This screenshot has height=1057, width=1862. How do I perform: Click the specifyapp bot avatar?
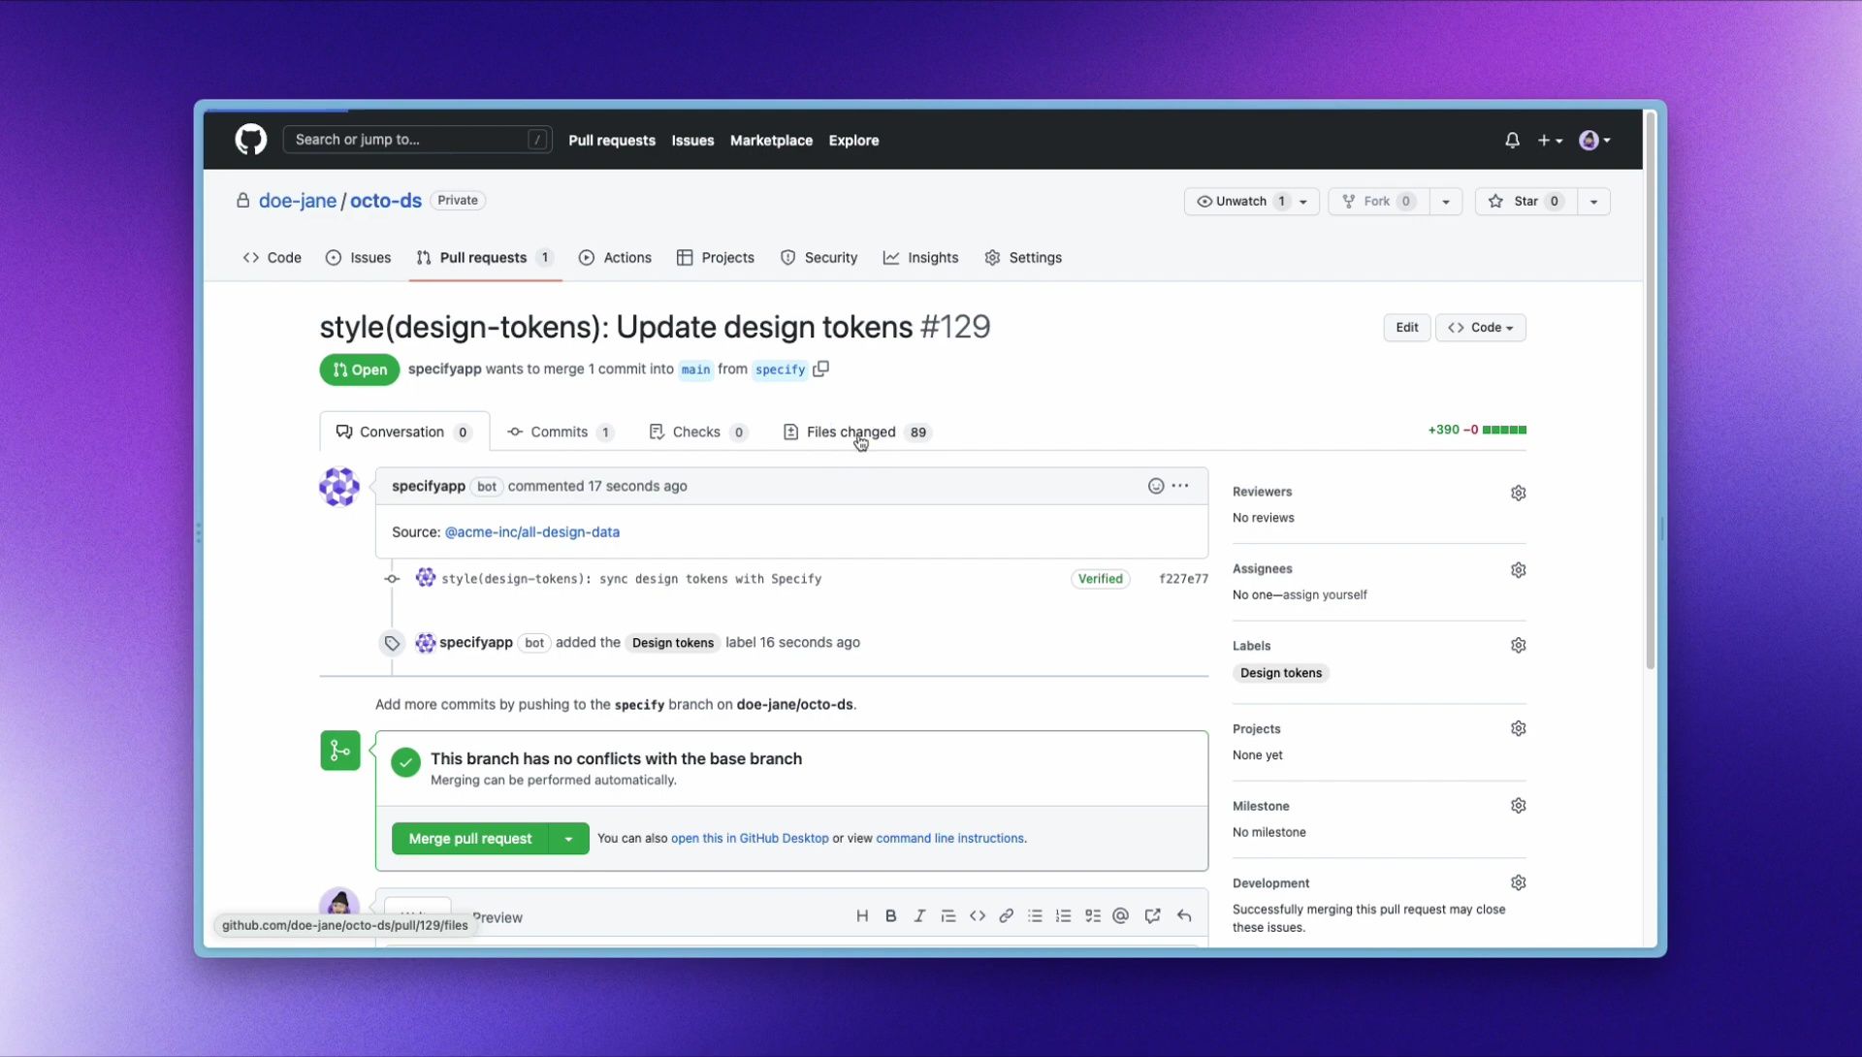pyautogui.click(x=339, y=487)
